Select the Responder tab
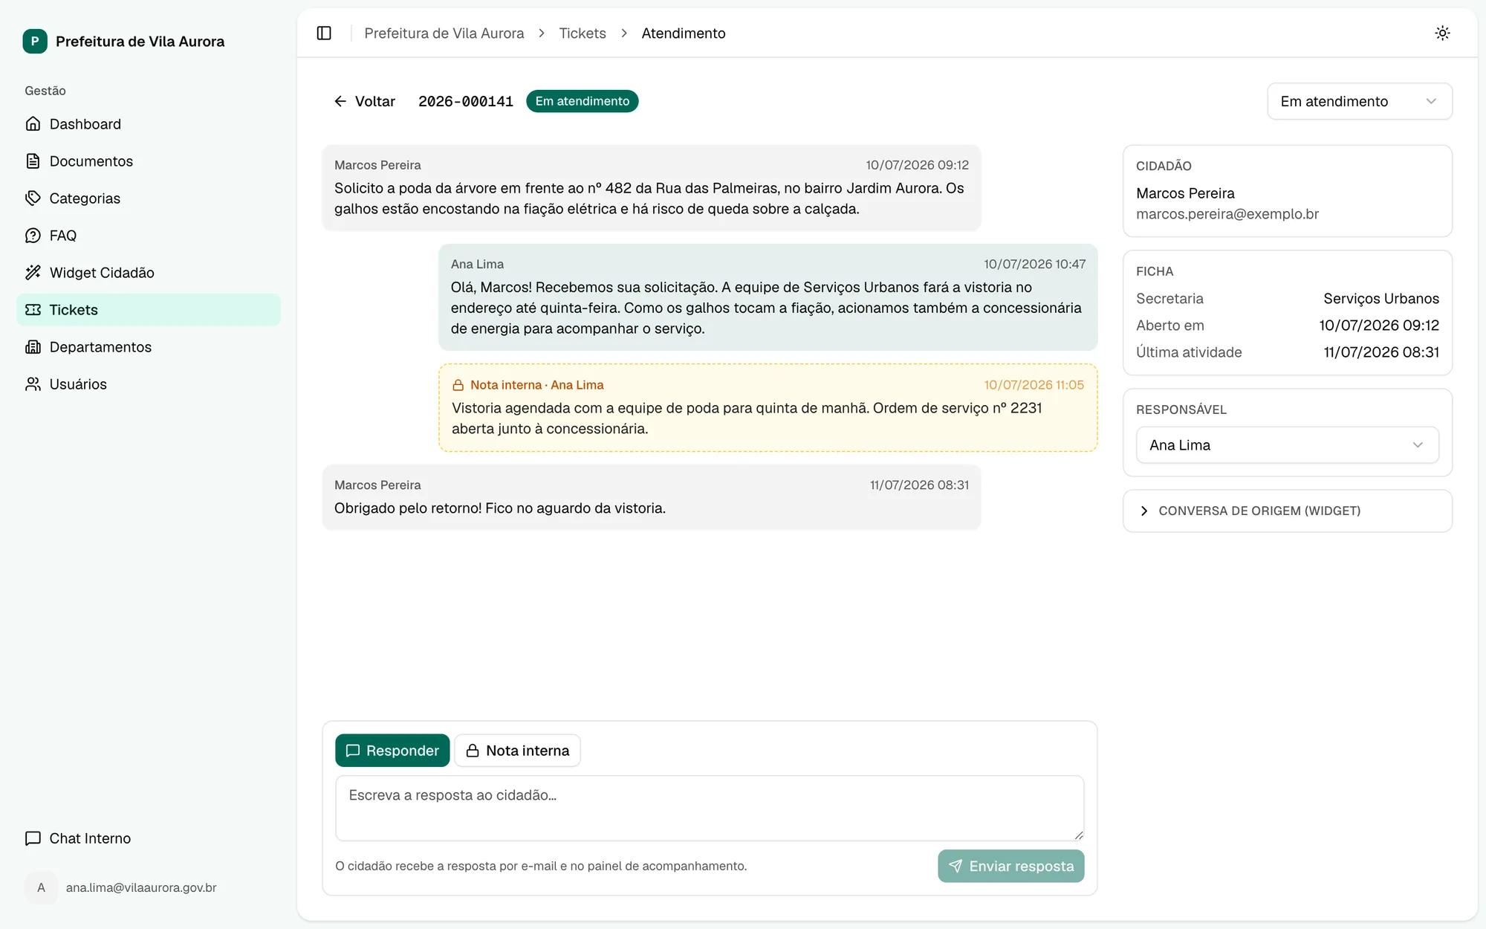This screenshot has width=1486, height=929. point(392,751)
